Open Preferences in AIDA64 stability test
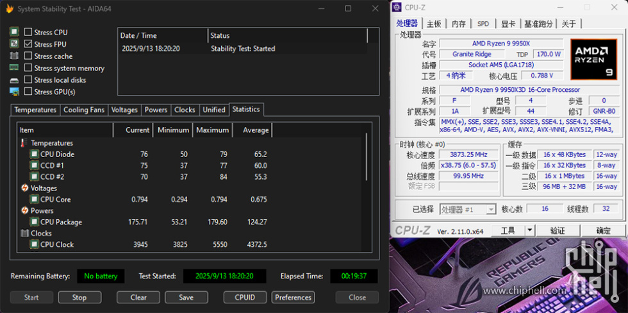The width and height of the screenshot is (628, 313). tap(293, 297)
